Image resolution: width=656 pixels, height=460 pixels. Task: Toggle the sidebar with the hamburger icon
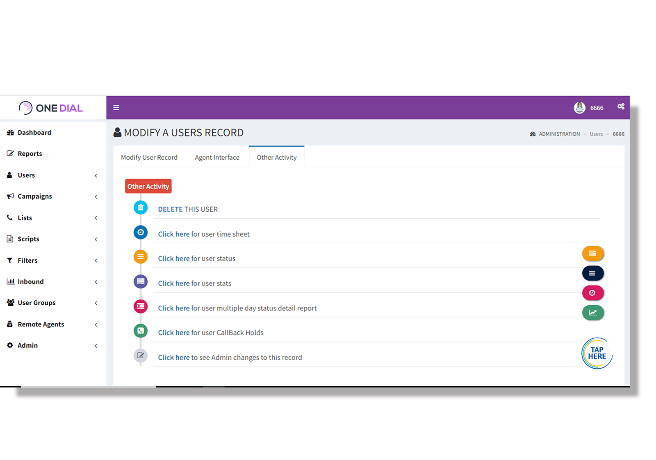click(116, 107)
